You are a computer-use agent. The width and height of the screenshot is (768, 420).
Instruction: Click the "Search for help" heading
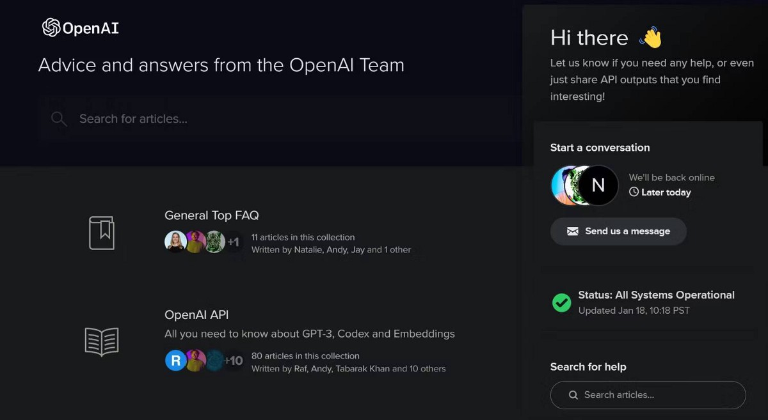tap(588, 367)
